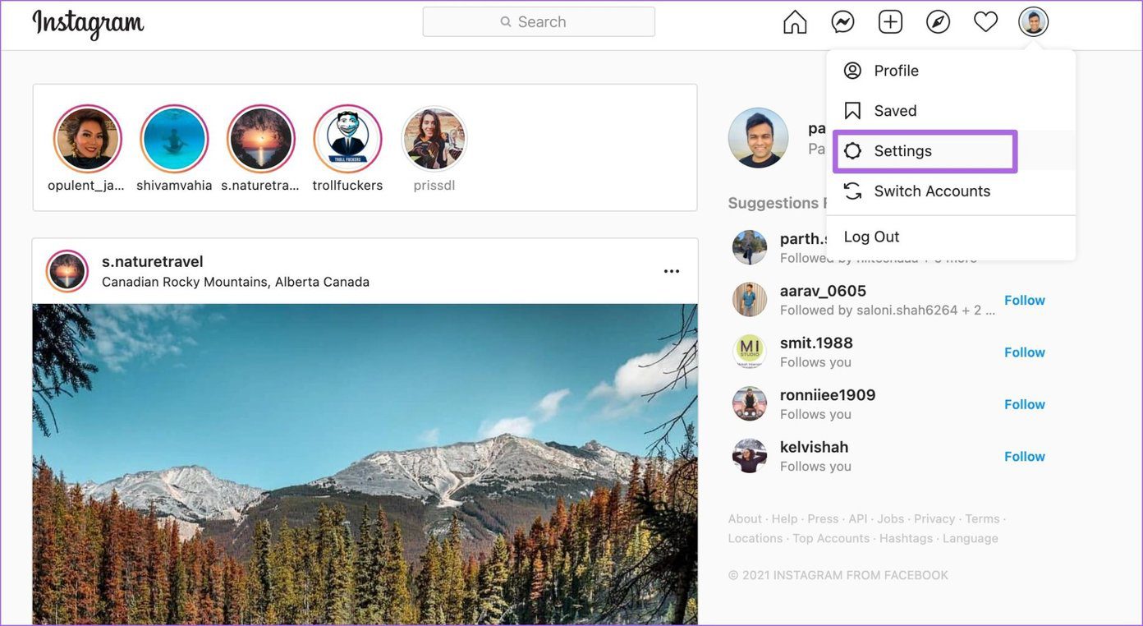Screen dimensions: 1143x626
Task: Click the Search input field
Action: 539,22
